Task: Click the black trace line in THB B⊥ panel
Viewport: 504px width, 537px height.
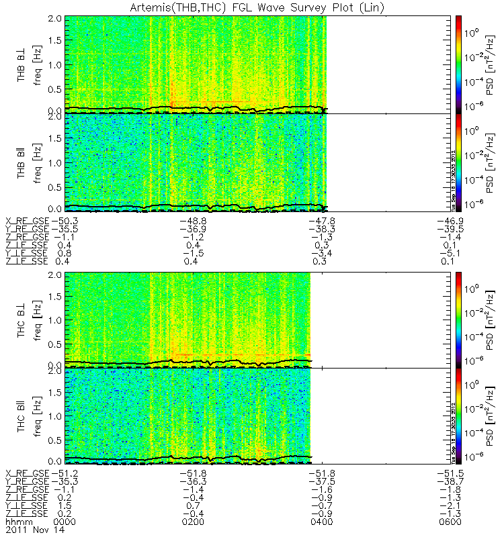Action: pos(196,108)
